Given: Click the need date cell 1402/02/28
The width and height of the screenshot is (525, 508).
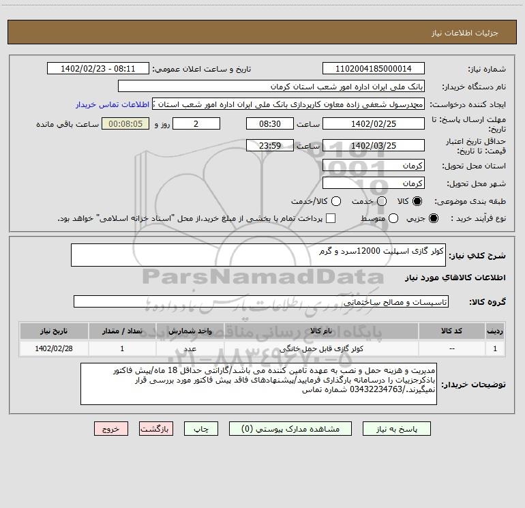Looking at the screenshot, I should click(x=54, y=348).
